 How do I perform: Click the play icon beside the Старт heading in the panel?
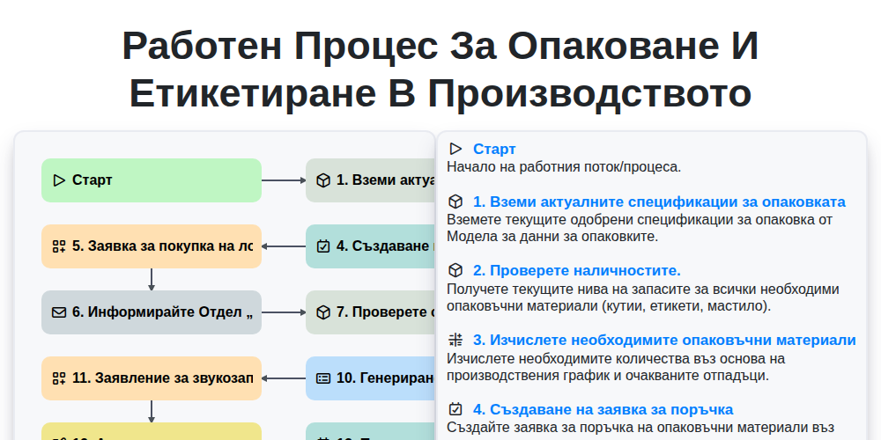pyautogui.click(x=455, y=149)
